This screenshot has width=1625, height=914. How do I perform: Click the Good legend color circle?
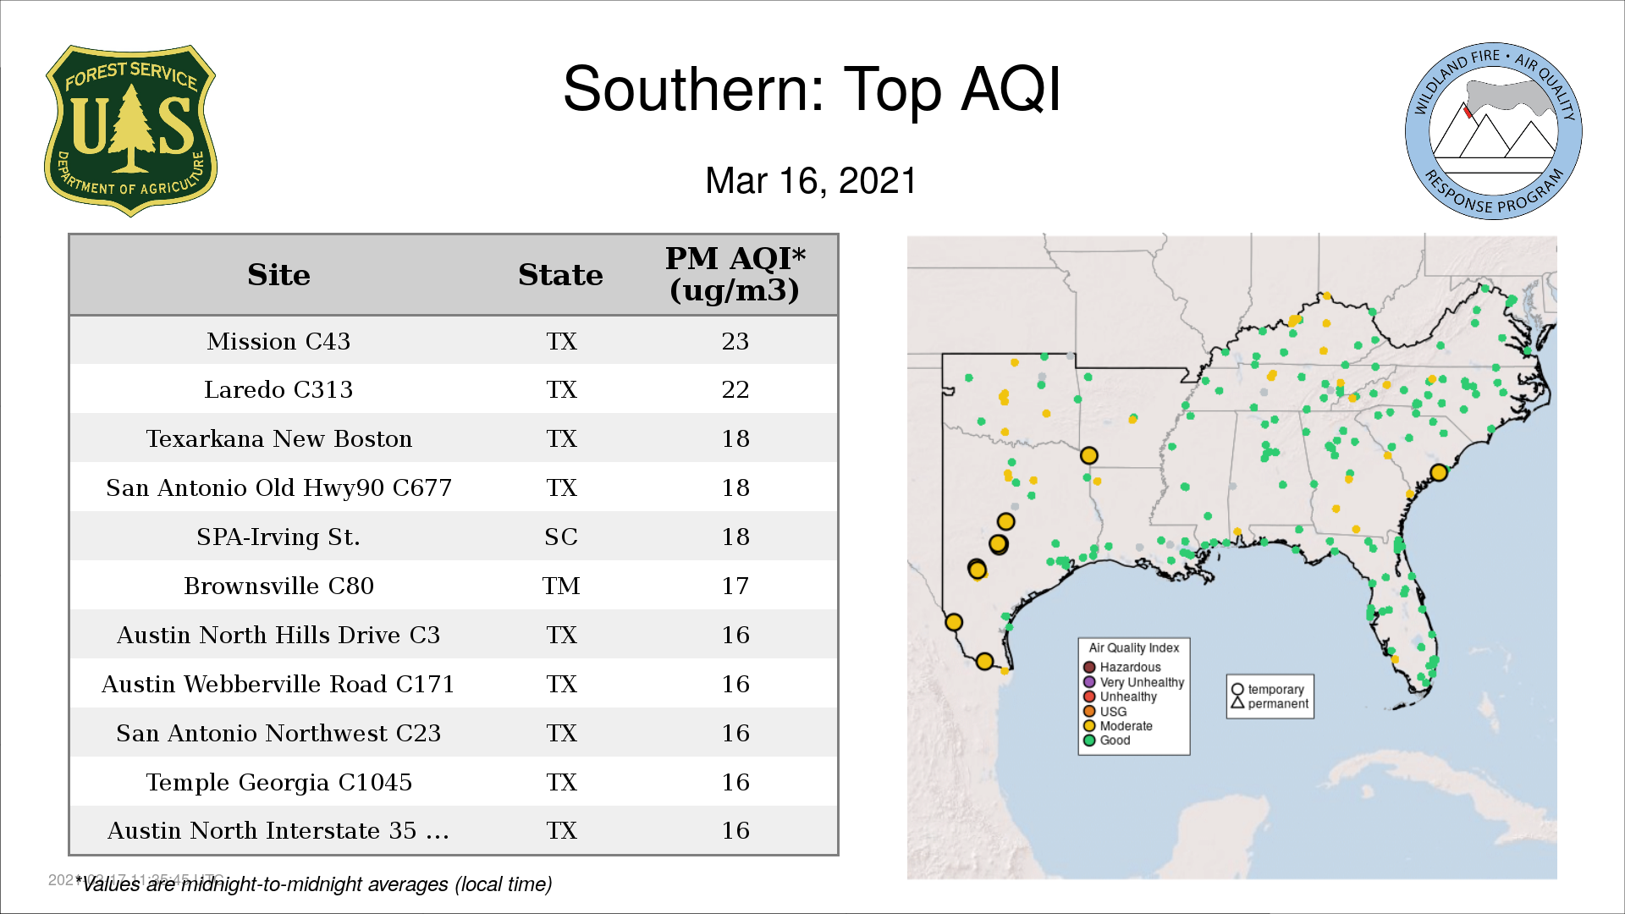(1089, 741)
